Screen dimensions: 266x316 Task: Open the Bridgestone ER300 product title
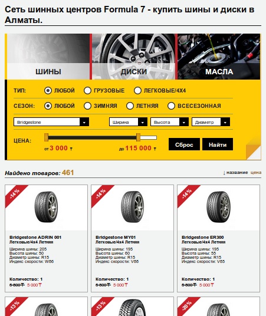pos(202,237)
